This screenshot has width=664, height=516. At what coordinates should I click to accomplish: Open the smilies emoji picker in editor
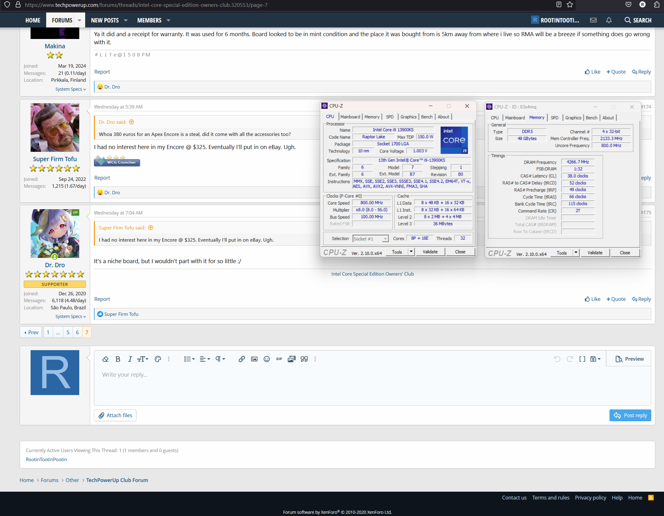tap(266, 359)
